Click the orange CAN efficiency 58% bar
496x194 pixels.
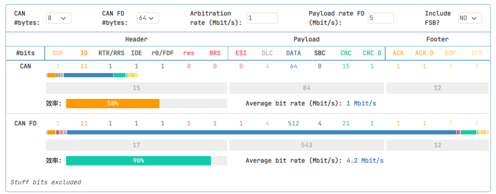(113, 103)
